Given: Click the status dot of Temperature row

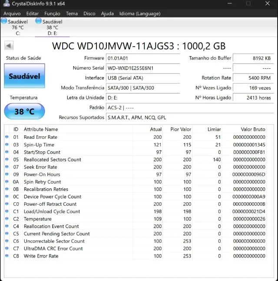Looking at the screenshot, I should 7,219.
